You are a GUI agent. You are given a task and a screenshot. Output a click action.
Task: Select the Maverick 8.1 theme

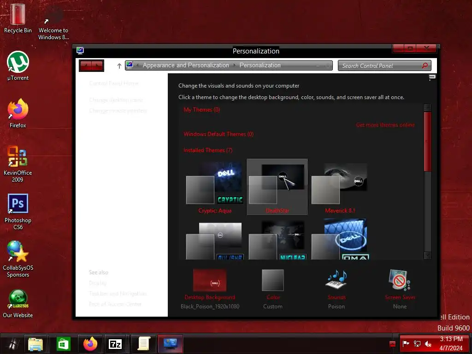pyautogui.click(x=340, y=188)
